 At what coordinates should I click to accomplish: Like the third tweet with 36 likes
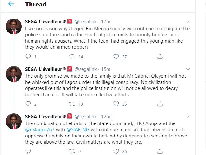116,151
